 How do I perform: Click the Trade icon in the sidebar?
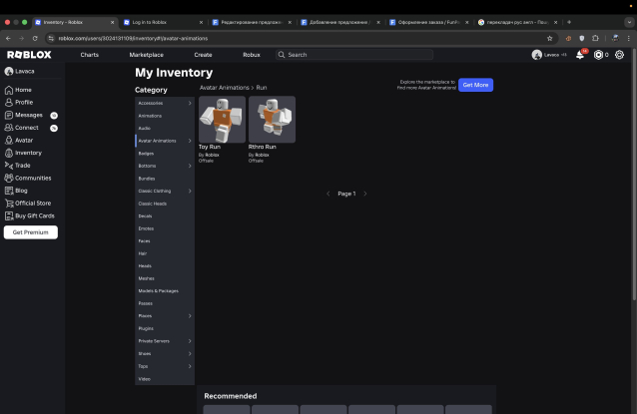(x=10, y=166)
